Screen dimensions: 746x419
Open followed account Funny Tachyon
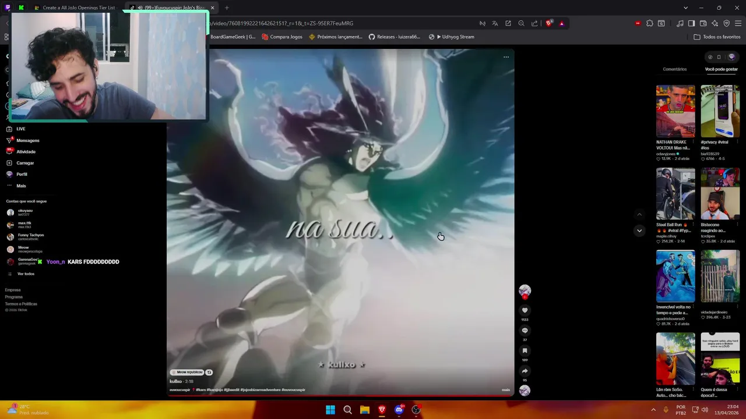26,237
